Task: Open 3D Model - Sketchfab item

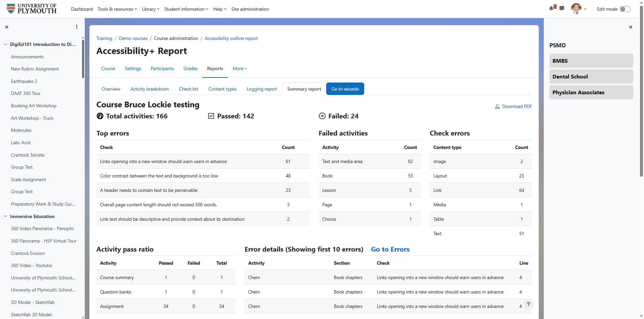Action: 33,302
